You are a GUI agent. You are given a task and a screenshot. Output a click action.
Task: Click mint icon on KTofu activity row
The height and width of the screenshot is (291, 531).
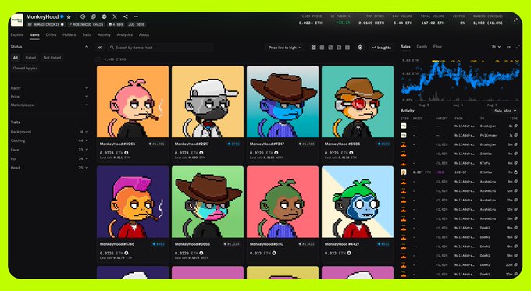515,163
